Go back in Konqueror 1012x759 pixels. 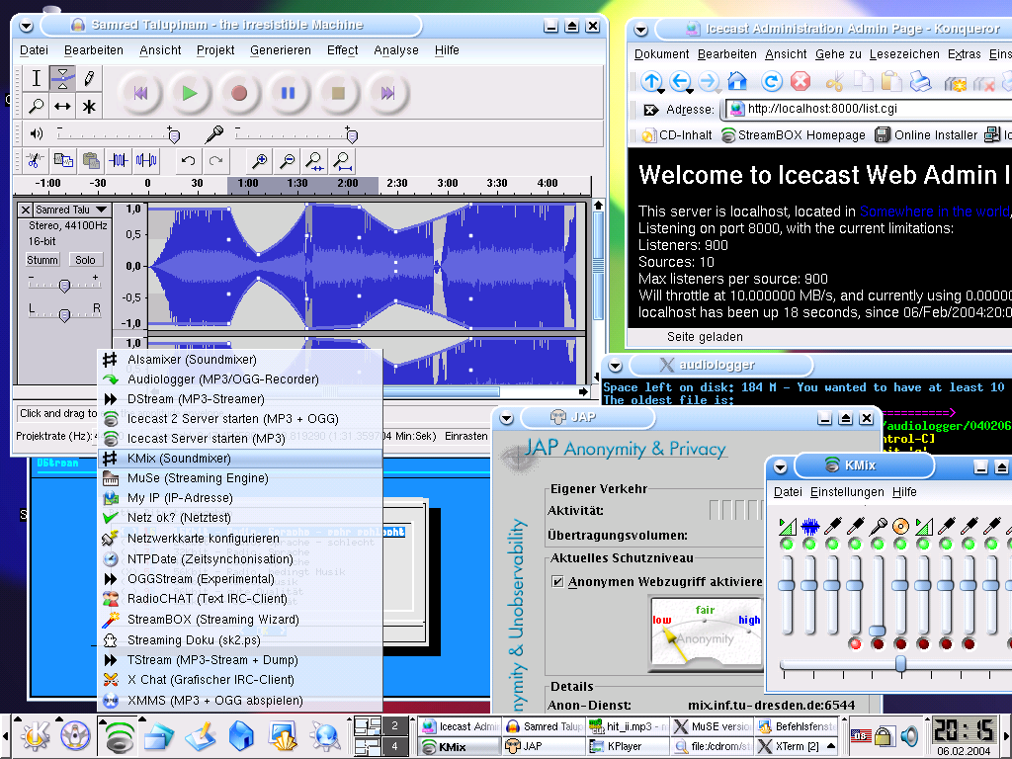tap(680, 81)
